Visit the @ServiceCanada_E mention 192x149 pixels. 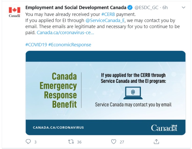(105, 21)
